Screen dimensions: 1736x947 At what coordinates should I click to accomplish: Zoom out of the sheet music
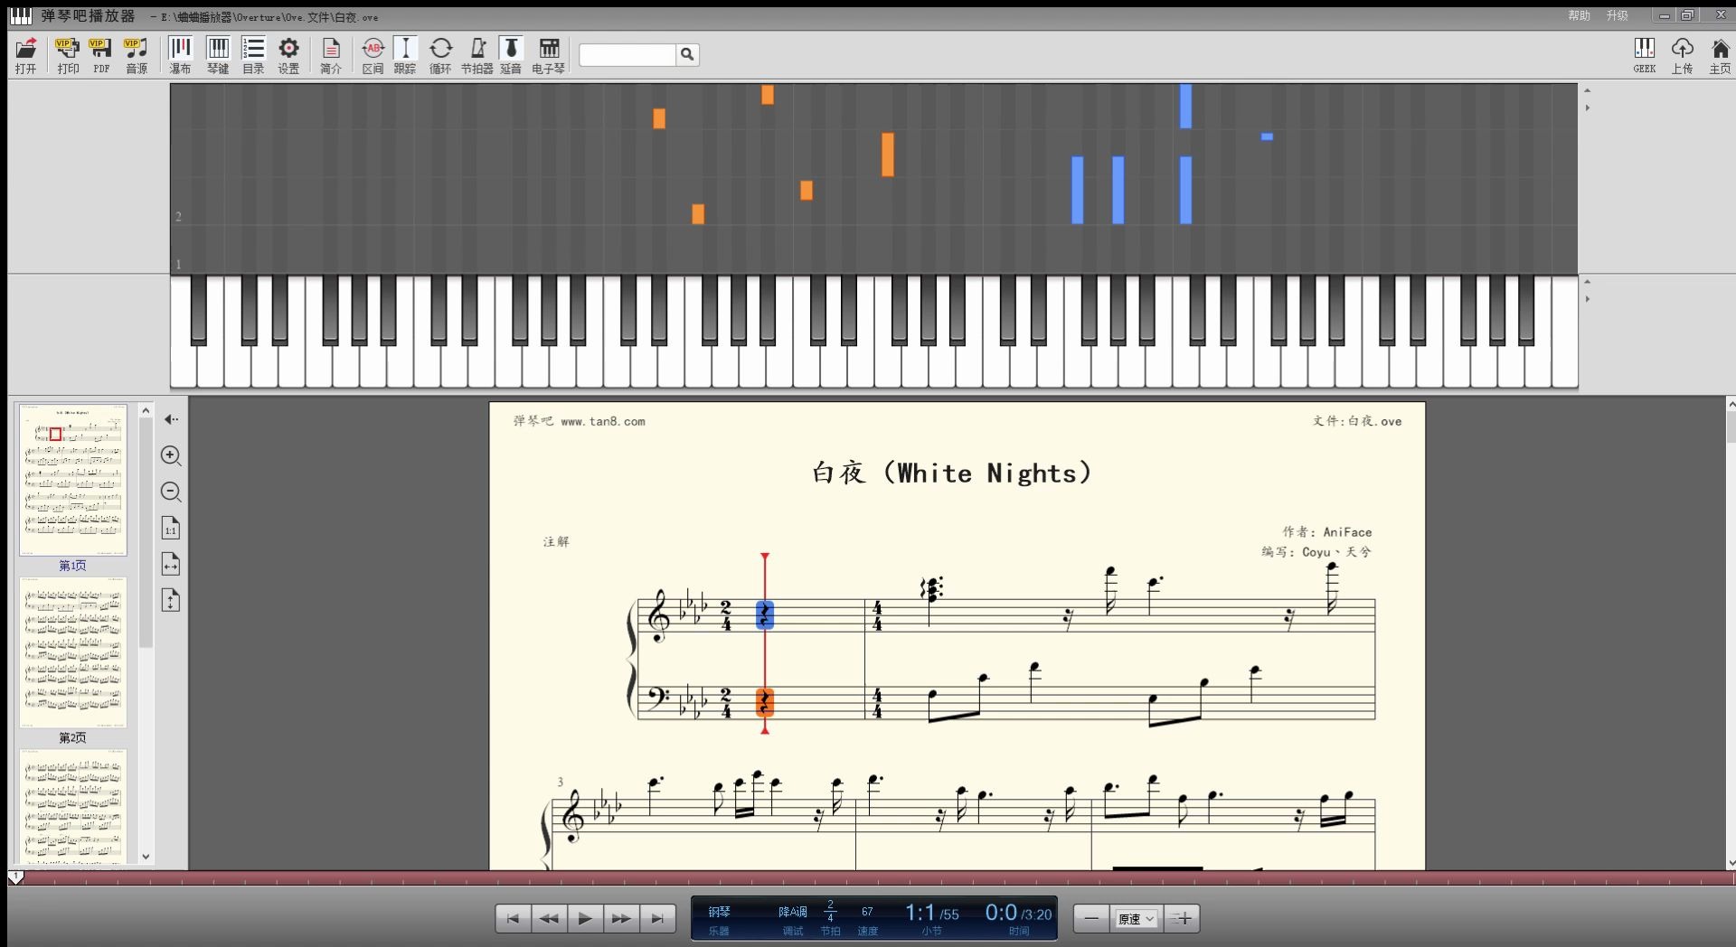pos(171,492)
